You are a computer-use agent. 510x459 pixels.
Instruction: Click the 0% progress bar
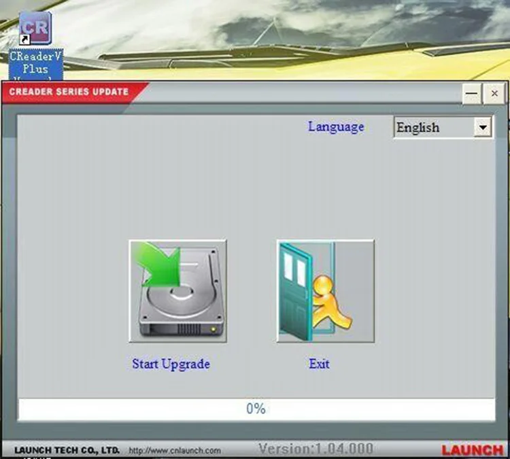tap(256, 409)
